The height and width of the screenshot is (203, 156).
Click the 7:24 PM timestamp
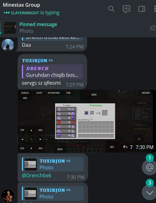coord(74,47)
